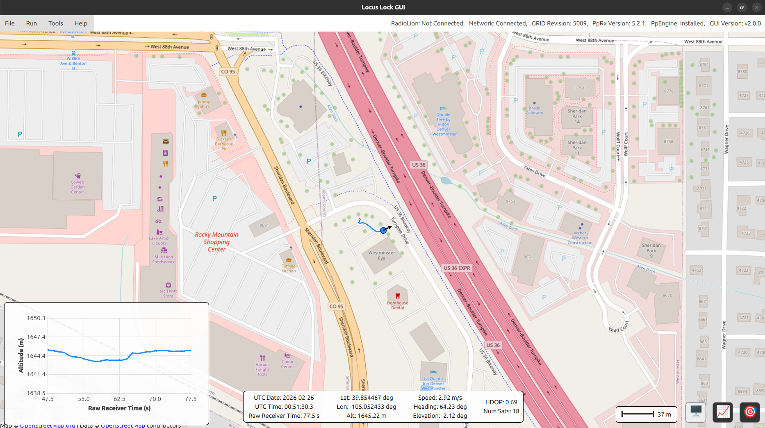Viewport: 765px width, 428px height.
Task: Click the 'Lon: -105.052433 deg' readout
Action: pos(367,407)
